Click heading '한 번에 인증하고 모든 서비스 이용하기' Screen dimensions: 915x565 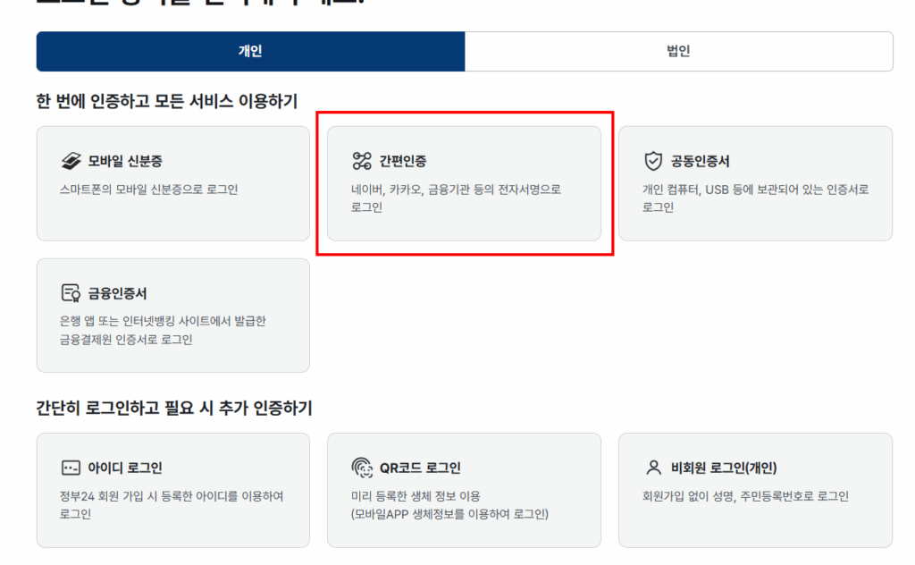coord(167,102)
